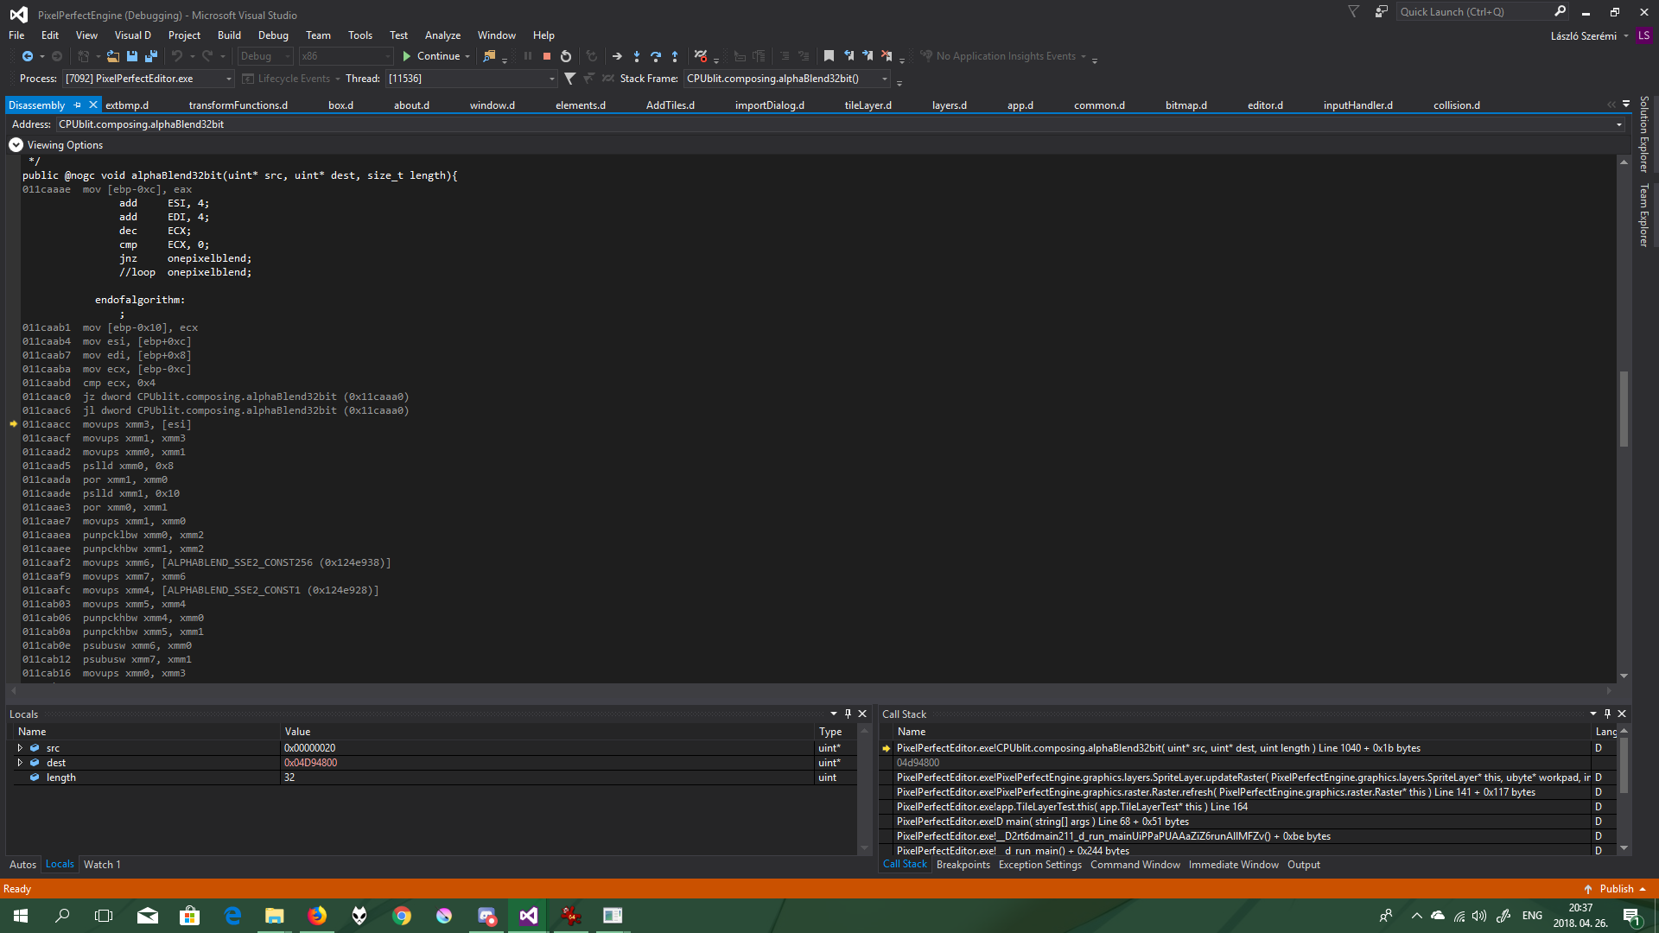The width and height of the screenshot is (1659, 933).
Task: Open the Stack Frame dropdown
Action: [884, 79]
